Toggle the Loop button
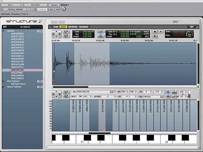The height and width of the screenshot is (152, 203). click(x=100, y=32)
